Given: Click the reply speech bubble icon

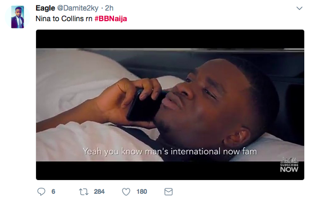Looking at the screenshot, I should pyautogui.click(x=41, y=192).
